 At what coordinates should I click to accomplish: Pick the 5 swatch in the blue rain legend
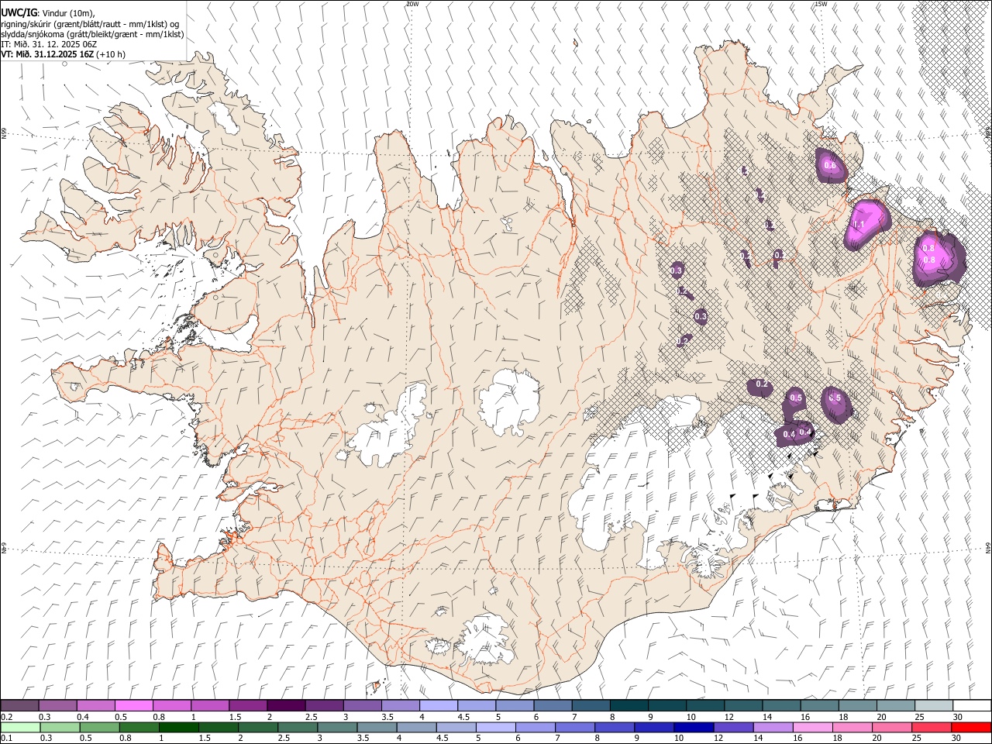(x=496, y=727)
